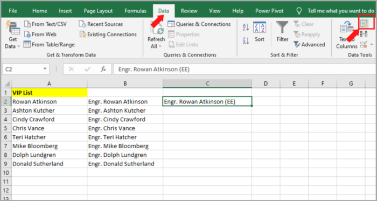Select row 10 header

6,172
